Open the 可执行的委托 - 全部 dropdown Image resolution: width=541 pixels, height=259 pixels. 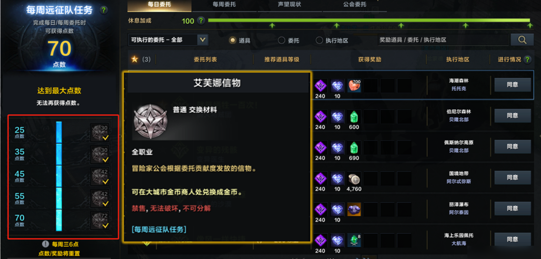168,40
